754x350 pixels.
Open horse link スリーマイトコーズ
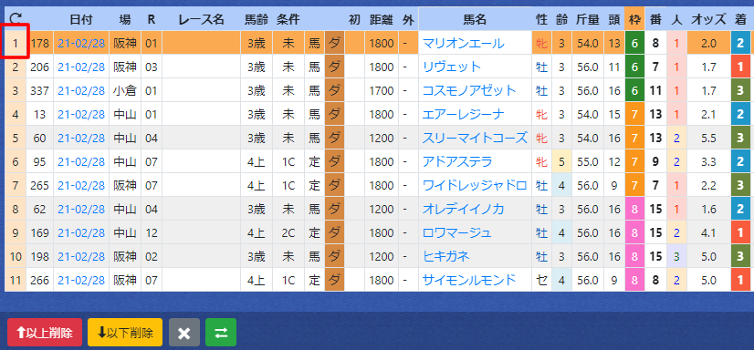475,139
